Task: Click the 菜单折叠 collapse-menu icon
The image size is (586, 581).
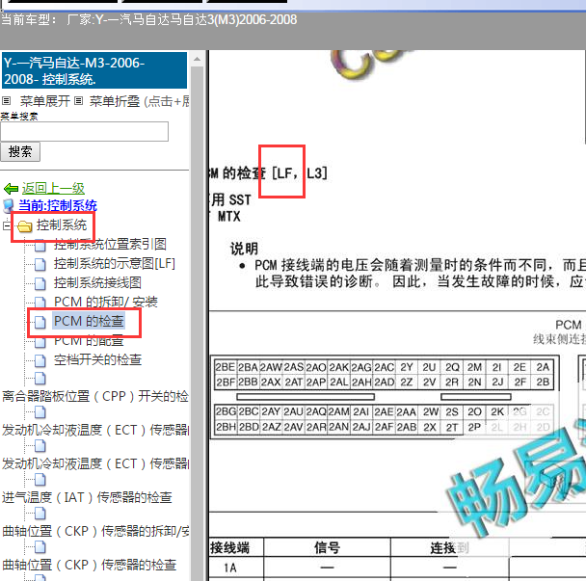Action: 78,101
